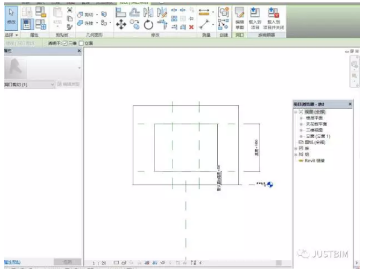This screenshot has width=365, height=274.
Task: Expand the 天花板平面 tree node
Action: tap(301, 124)
